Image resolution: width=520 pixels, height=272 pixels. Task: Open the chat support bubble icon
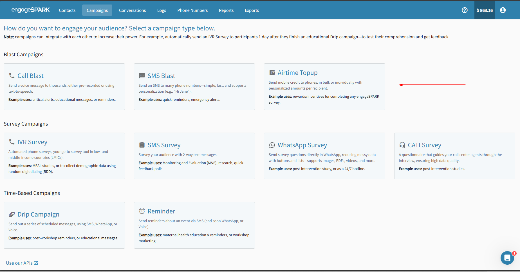tap(507, 258)
